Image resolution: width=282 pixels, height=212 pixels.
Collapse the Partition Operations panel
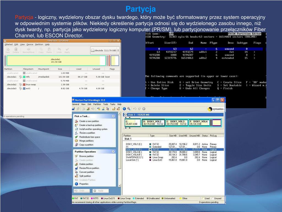tap(113, 152)
